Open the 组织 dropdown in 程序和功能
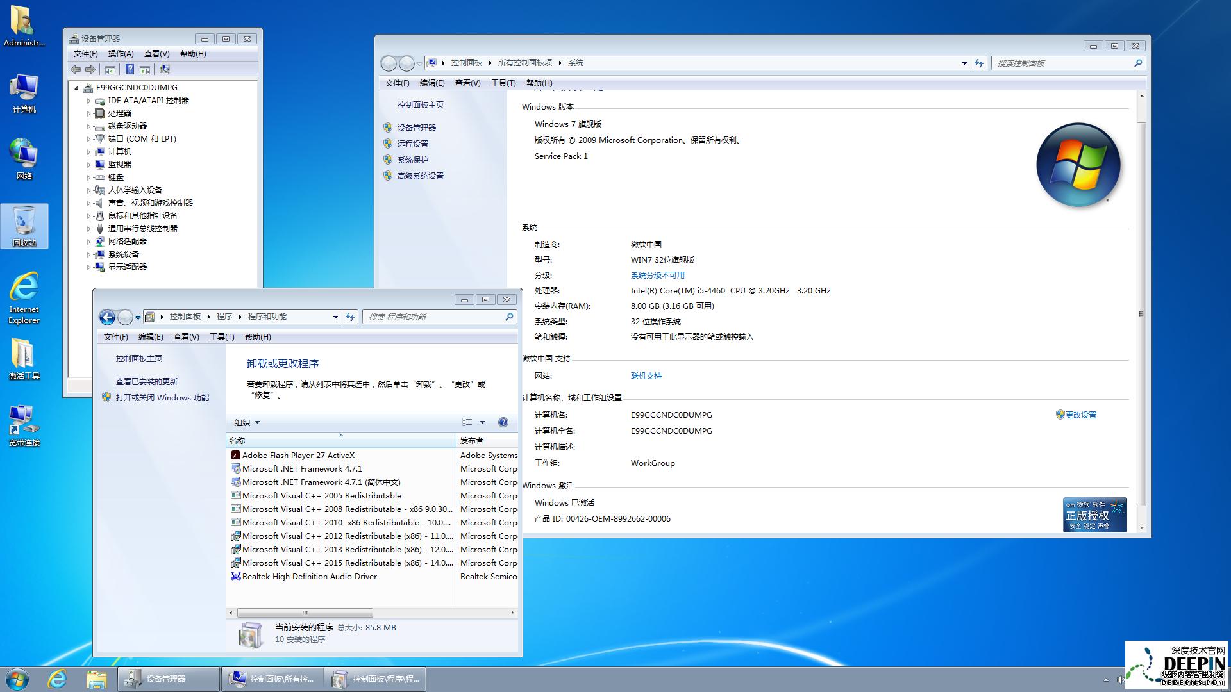The height and width of the screenshot is (692, 1231). pyautogui.click(x=245, y=422)
